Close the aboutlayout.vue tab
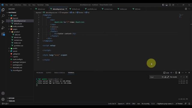Image resolution: width=192 pixels, height=108 pixels. click(x=66, y=9)
